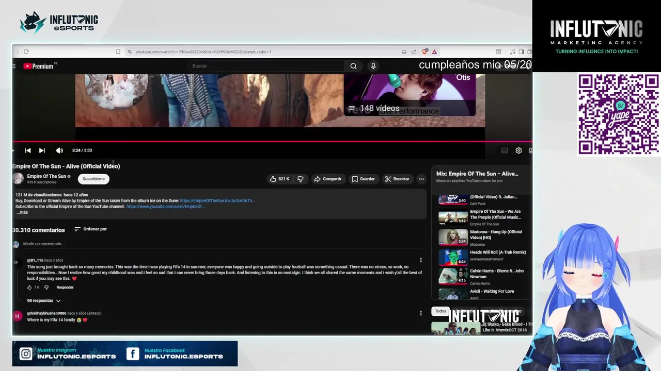Click the Suscribirme button
The image size is (661, 371).
click(93, 179)
